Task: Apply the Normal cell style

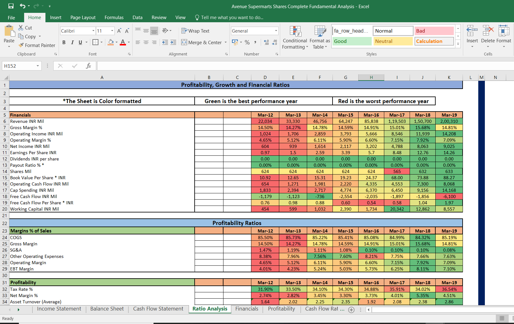Action: point(393,31)
